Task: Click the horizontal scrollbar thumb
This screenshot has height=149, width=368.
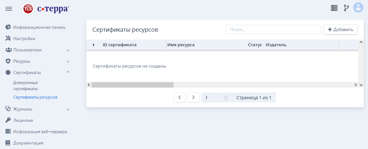Action: [x=133, y=85]
